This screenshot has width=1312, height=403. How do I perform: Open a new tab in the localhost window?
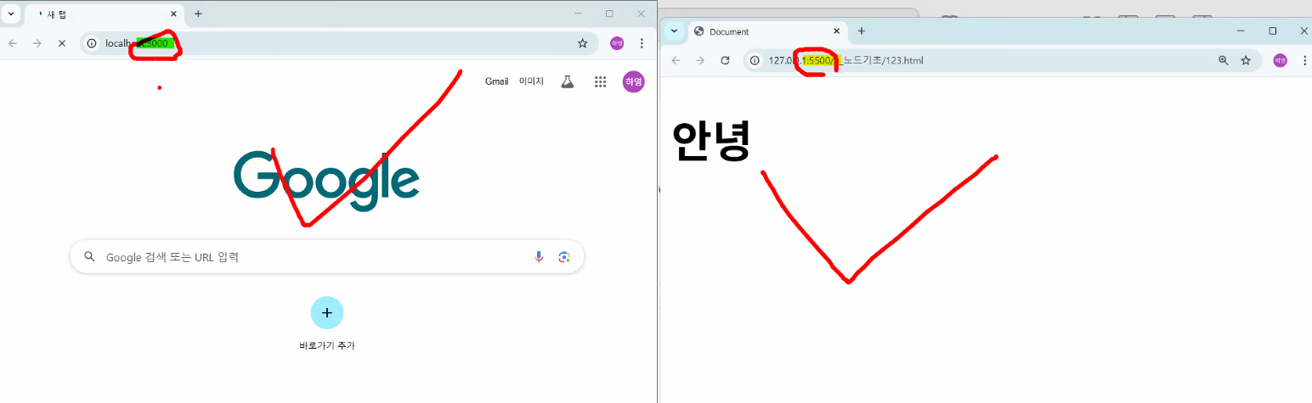(x=198, y=14)
